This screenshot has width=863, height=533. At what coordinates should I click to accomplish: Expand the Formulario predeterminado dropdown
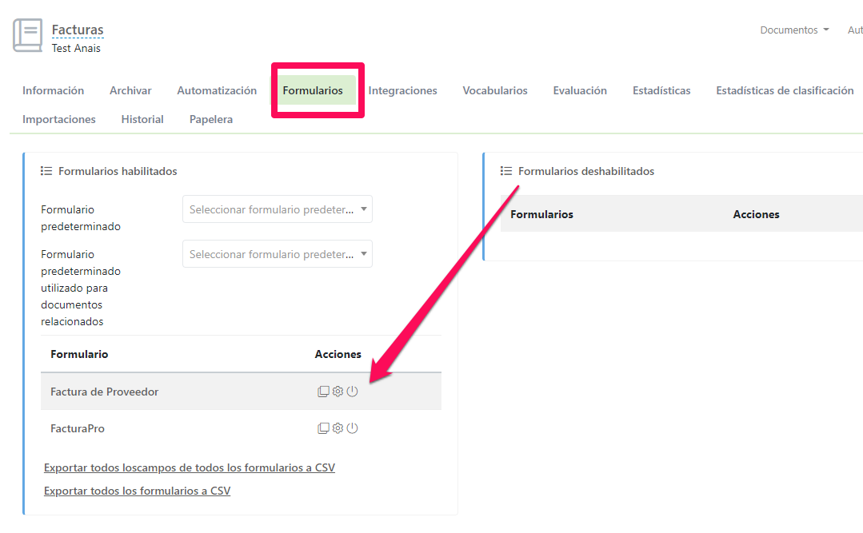[x=277, y=209]
